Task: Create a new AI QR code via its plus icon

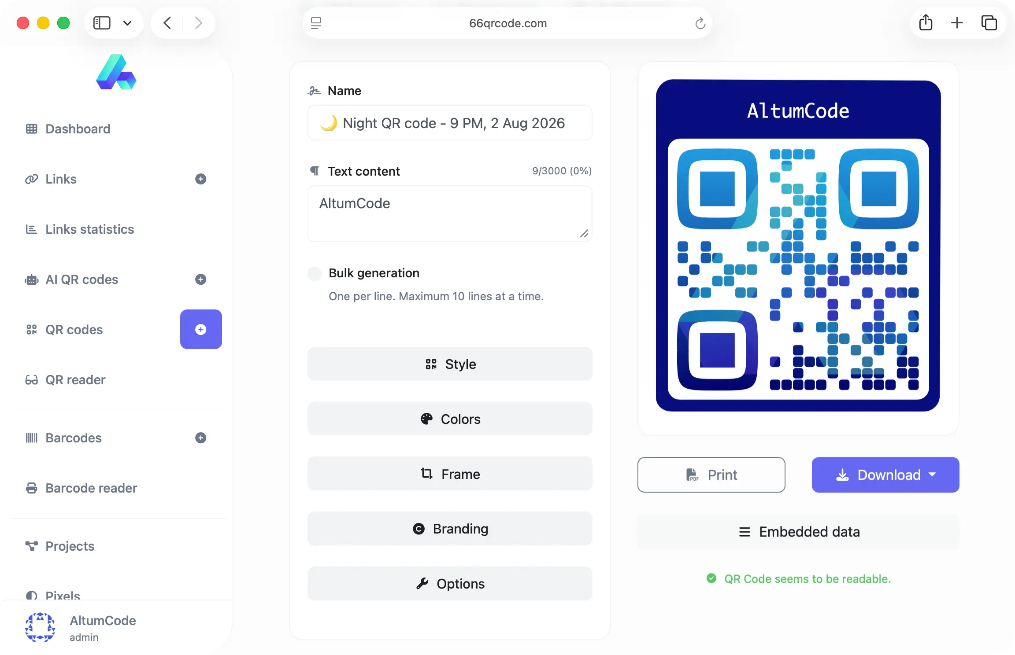Action: [201, 280]
